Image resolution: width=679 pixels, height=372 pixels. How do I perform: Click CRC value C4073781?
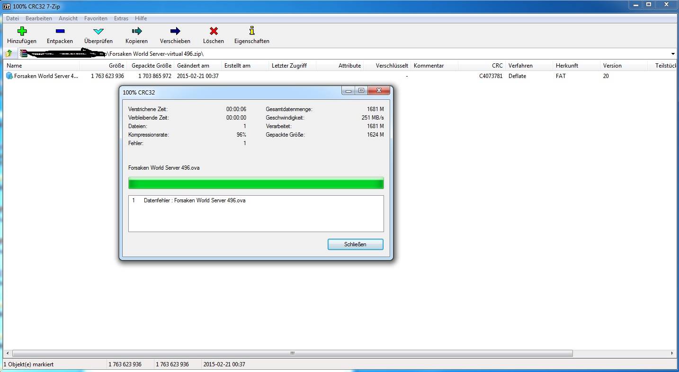coord(491,76)
